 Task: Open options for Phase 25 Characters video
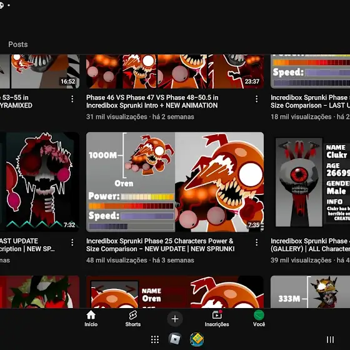(x=257, y=242)
